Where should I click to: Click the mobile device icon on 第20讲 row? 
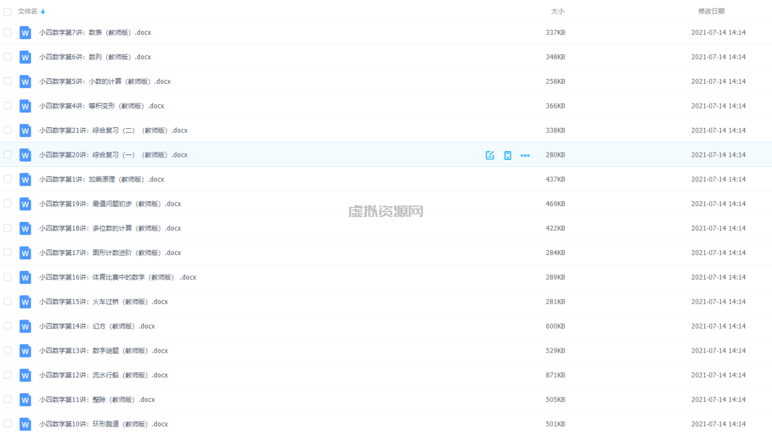[508, 155]
